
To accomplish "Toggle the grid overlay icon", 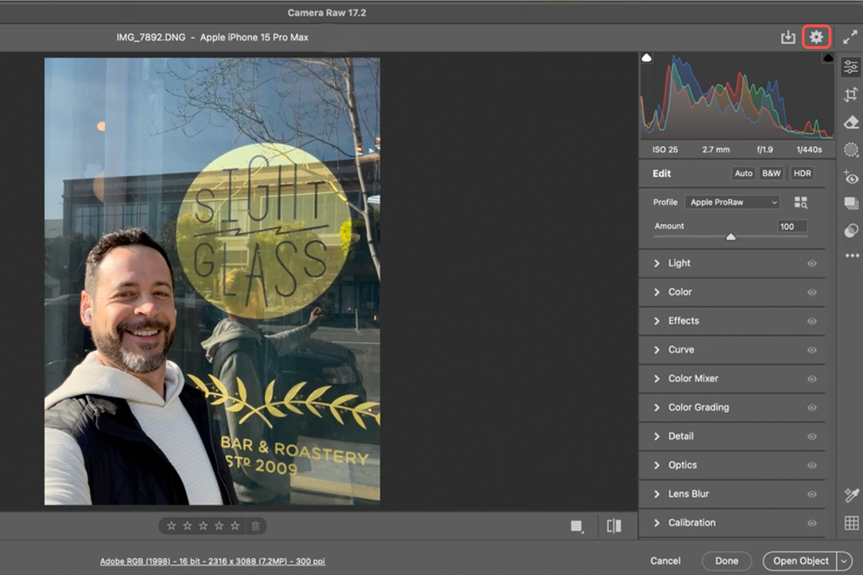I will click(851, 523).
